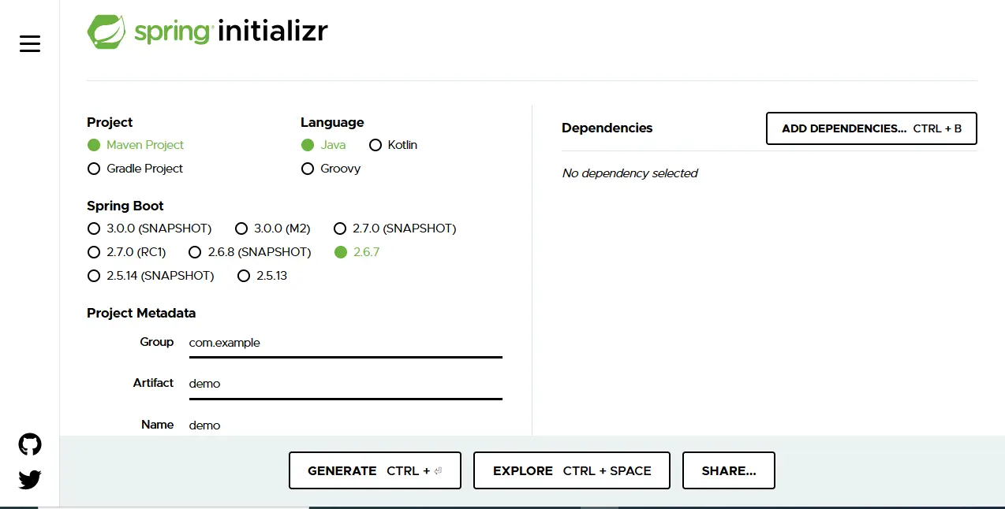This screenshot has height=509, width=1005.
Task: Open the hamburger menu
Action: click(30, 44)
